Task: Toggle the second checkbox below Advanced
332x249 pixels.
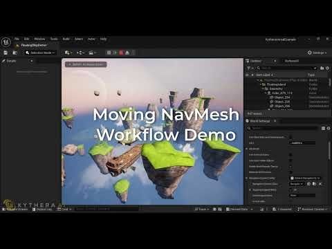Action: coord(290,160)
